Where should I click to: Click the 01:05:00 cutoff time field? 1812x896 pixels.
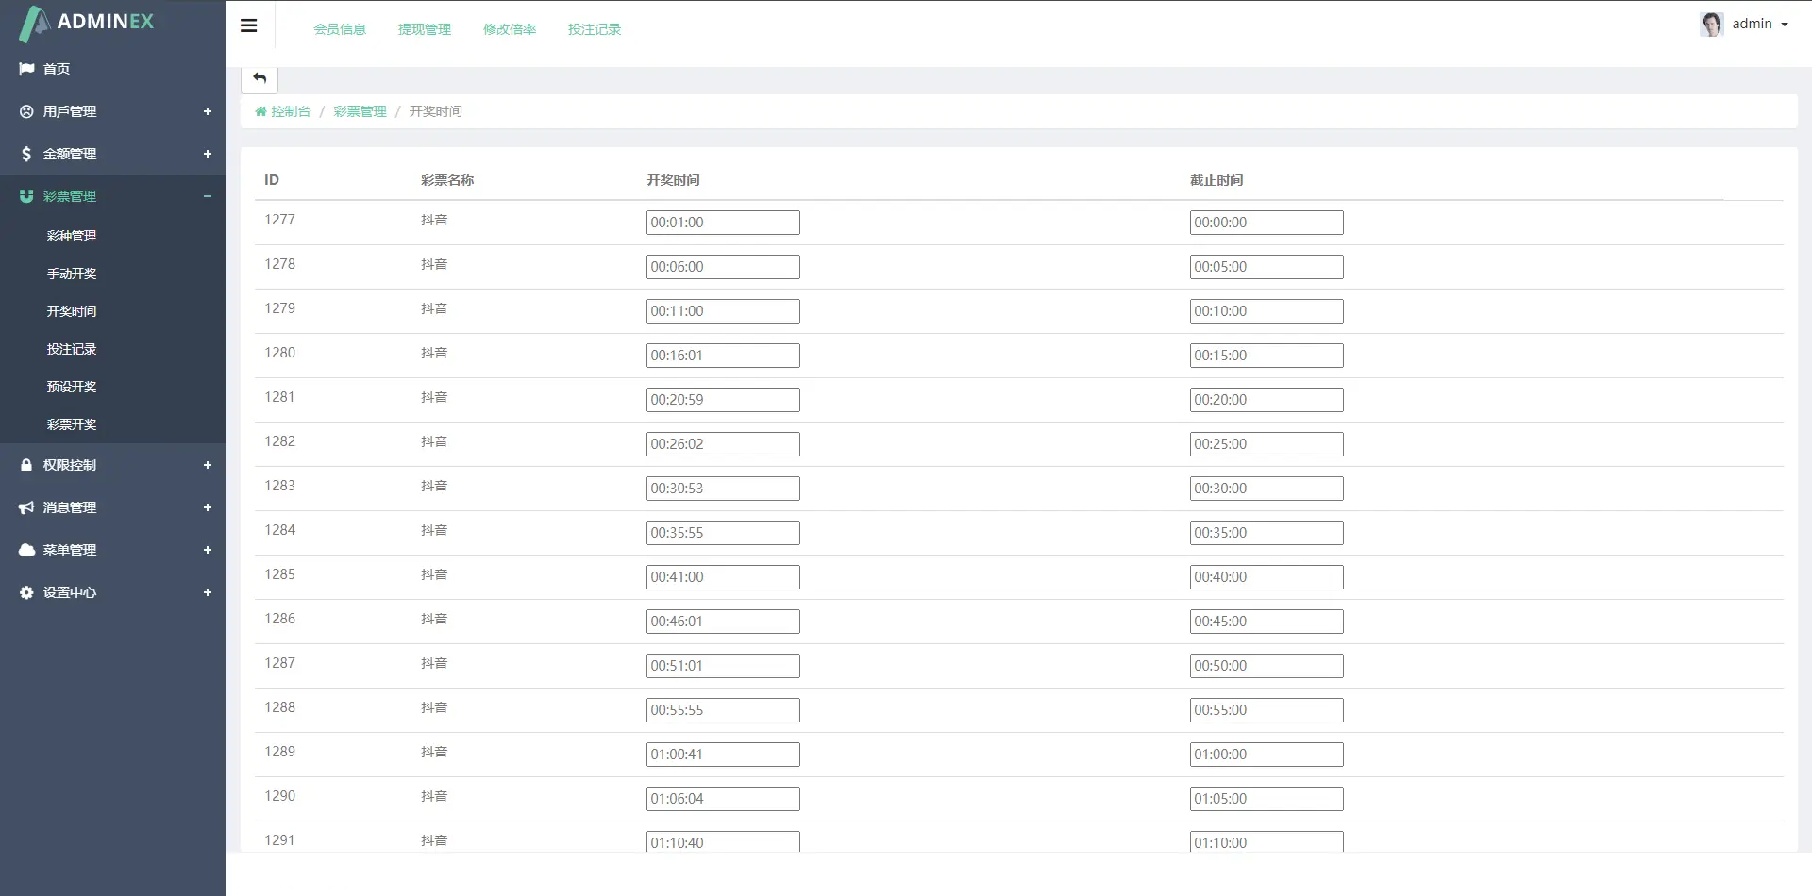(x=1267, y=799)
